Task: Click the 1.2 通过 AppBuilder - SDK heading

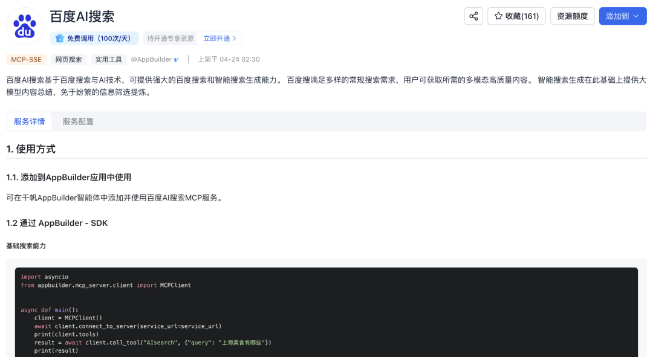Action: point(57,223)
